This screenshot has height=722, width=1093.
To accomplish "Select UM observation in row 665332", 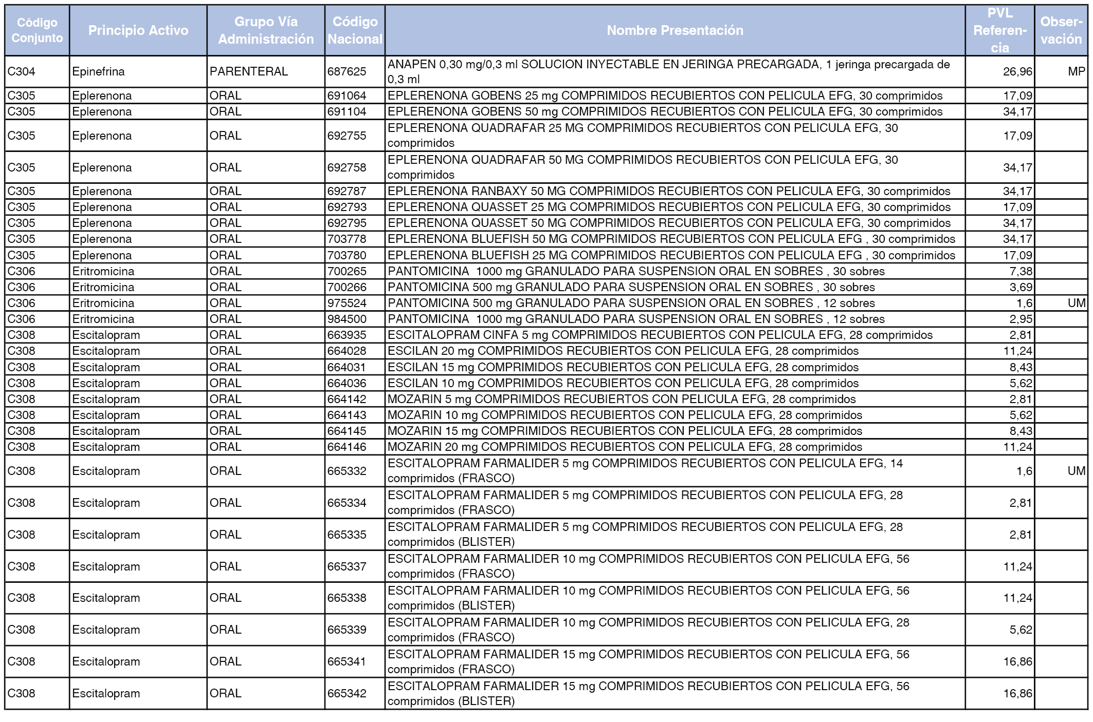I will (1061, 471).
